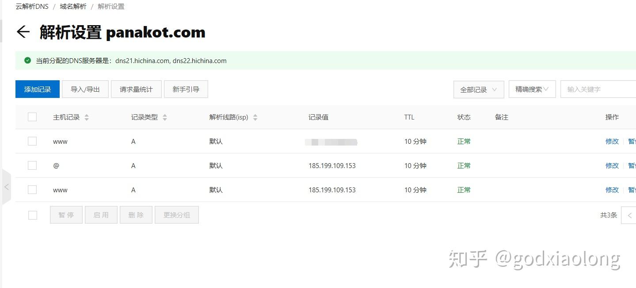Click the previous page arrow near 共3条

[629, 215]
